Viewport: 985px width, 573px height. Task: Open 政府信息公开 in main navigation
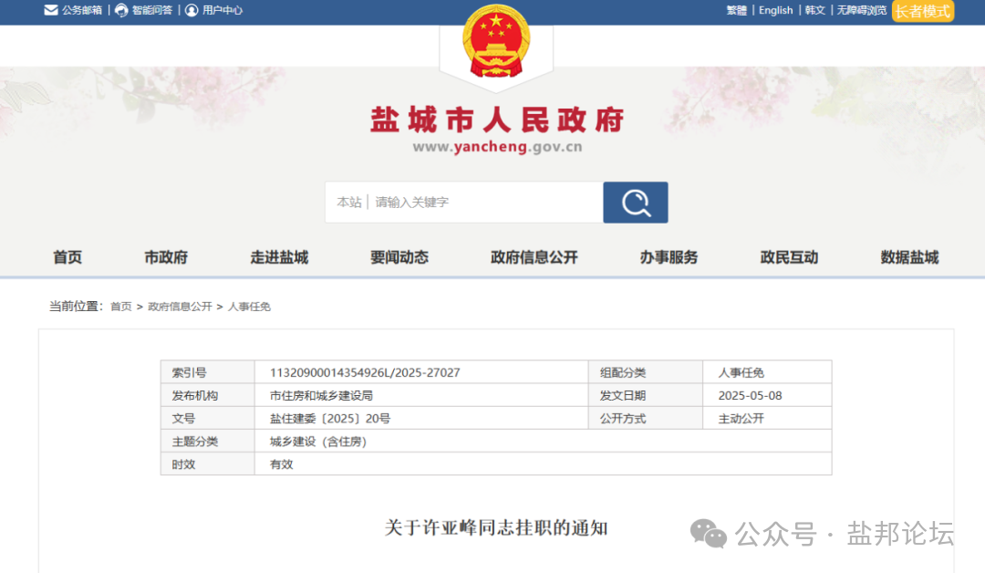click(534, 257)
